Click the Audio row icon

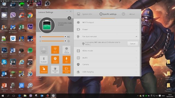(x=78, y=58)
